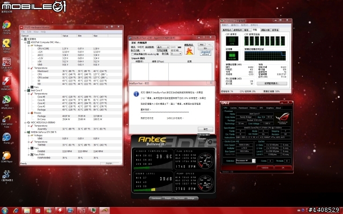This screenshot has width=343, height=214.
Task: Switch to CPU-Z ROG taskbar button
Action: coord(82,210)
